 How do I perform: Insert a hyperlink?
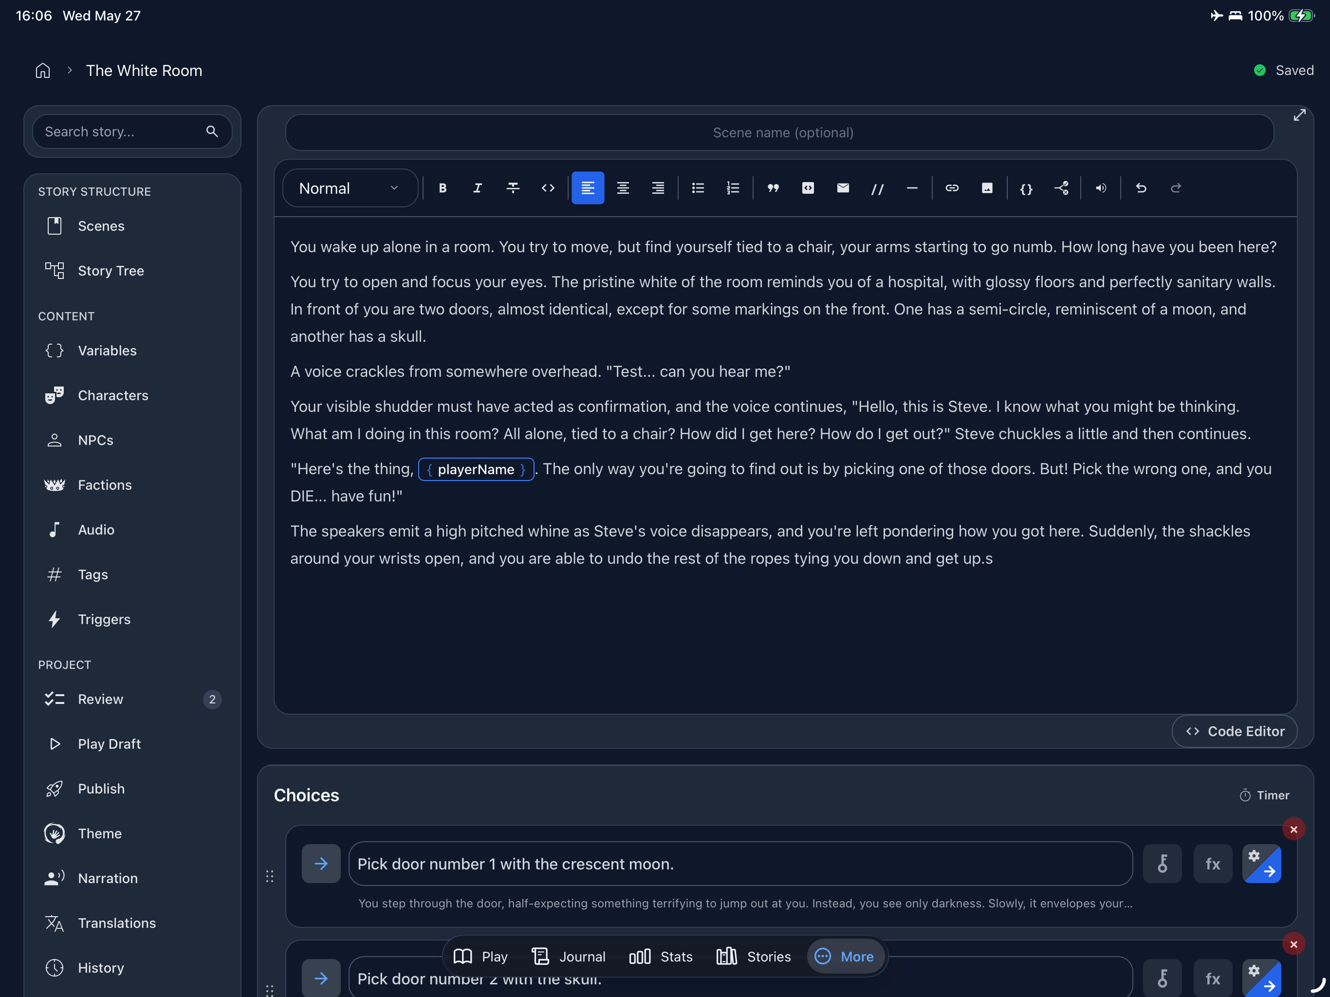tap(952, 188)
